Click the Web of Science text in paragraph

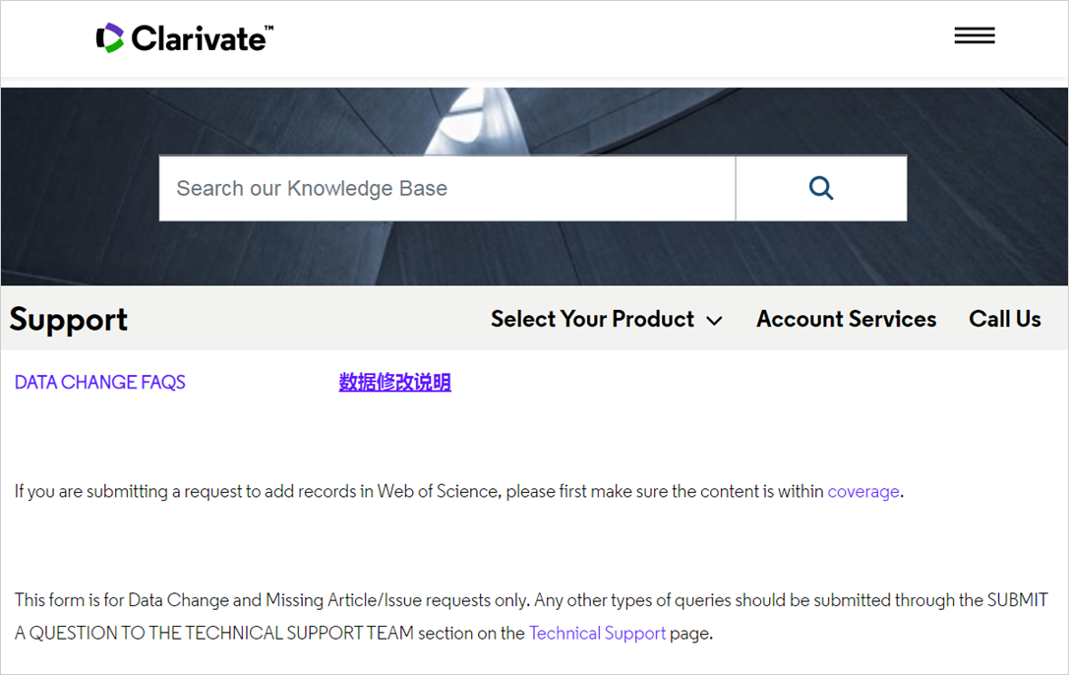tap(438, 492)
